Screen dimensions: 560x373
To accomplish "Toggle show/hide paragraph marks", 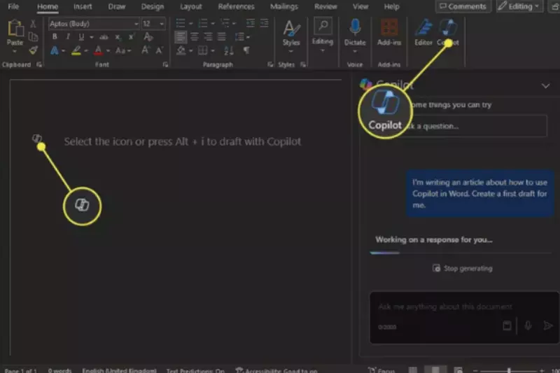I will point(246,50).
